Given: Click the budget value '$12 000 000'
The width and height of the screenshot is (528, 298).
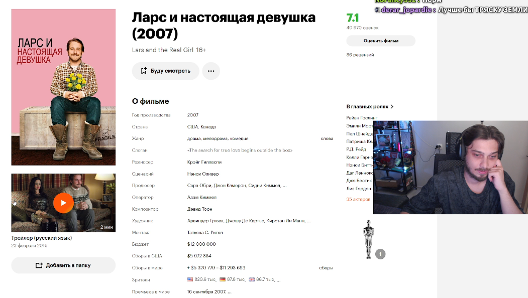Looking at the screenshot, I should pyautogui.click(x=201, y=244).
